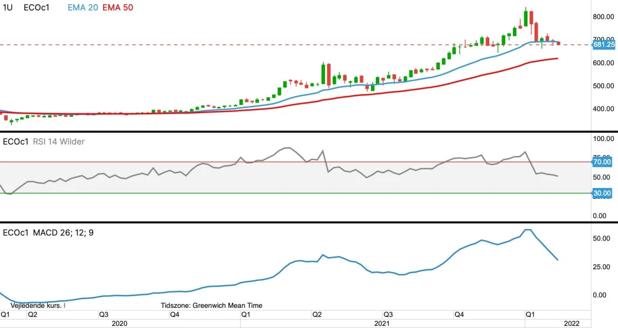Viewport: 618px width, 328px height.
Task: Click the peak of the MACD line
Action: coord(527,230)
